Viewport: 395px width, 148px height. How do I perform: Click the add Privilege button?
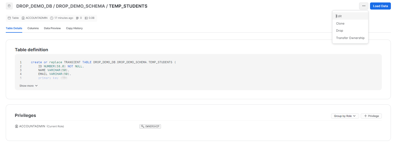click(x=371, y=116)
